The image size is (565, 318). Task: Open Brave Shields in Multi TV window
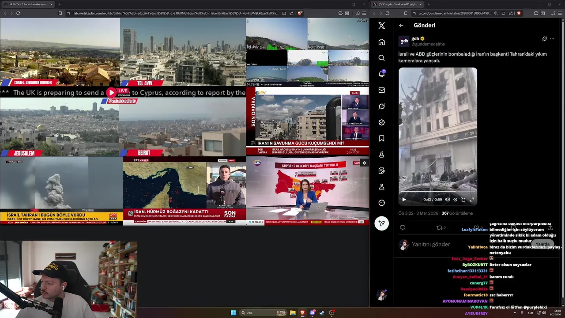coord(300,13)
